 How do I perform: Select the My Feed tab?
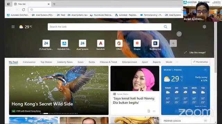[13, 62]
